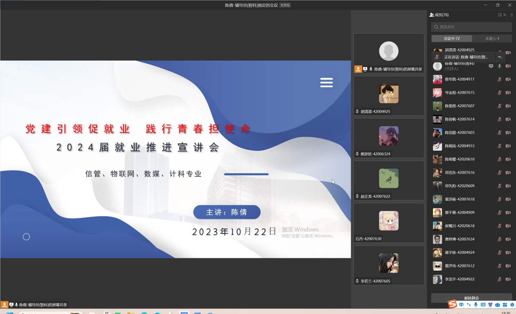The image size is (516, 314).
Task: Click the Sogou punctuation mode icon
Action: click(x=469, y=305)
